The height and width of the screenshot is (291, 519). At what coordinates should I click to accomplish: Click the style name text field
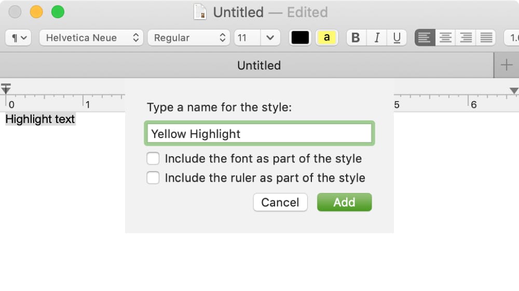point(259,133)
